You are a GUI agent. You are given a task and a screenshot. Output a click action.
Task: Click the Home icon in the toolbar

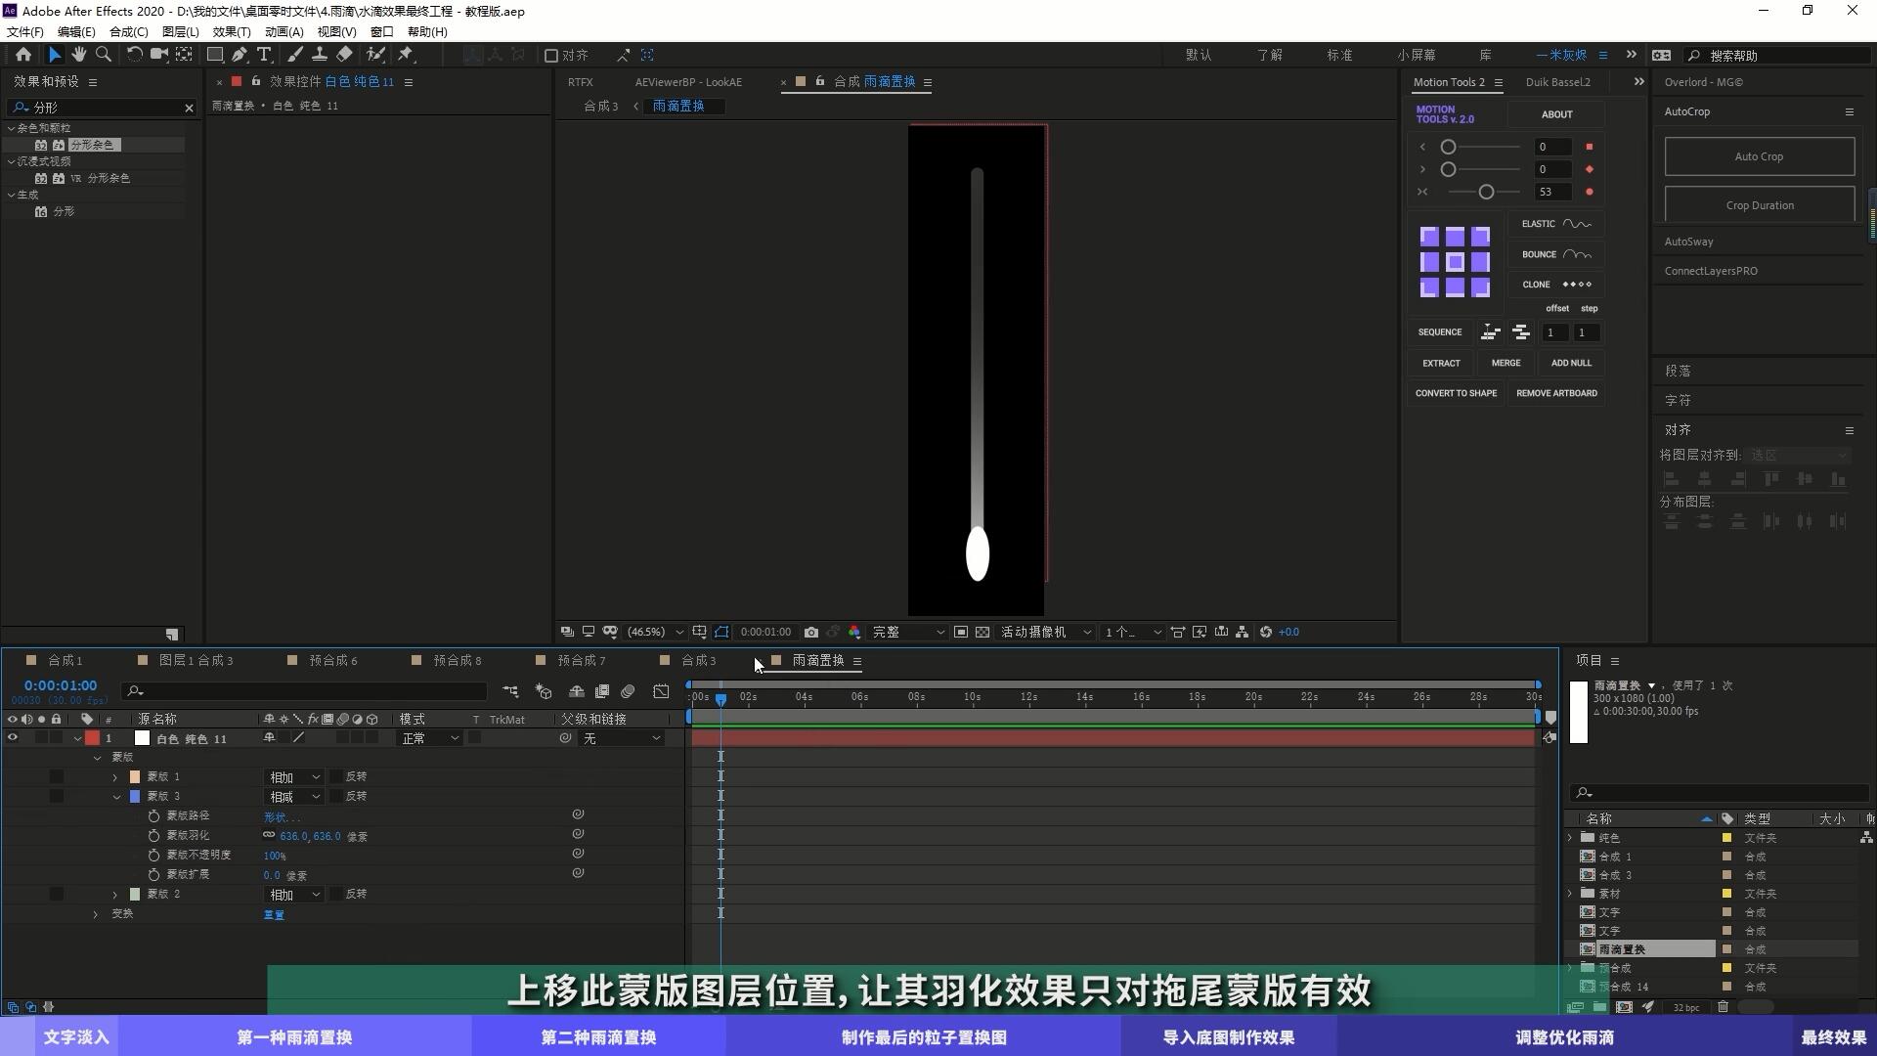pyautogui.click(x=23, y=55)
